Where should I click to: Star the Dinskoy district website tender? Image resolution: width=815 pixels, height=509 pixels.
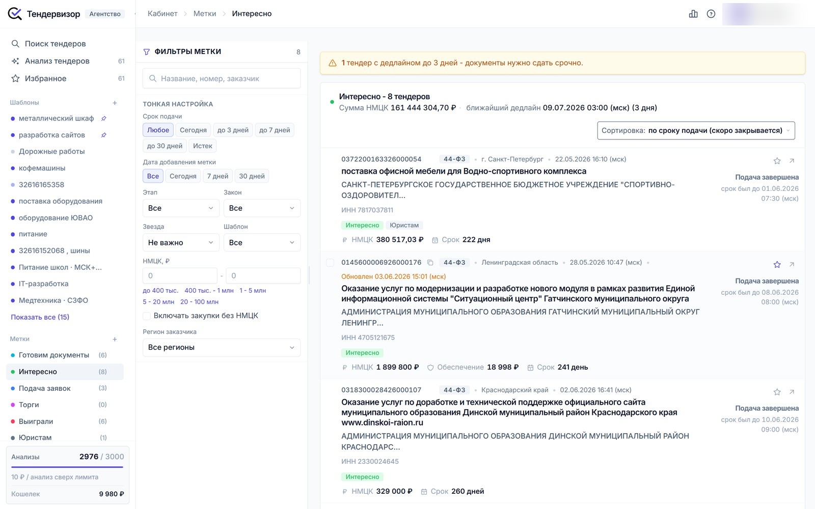[777, 392]
